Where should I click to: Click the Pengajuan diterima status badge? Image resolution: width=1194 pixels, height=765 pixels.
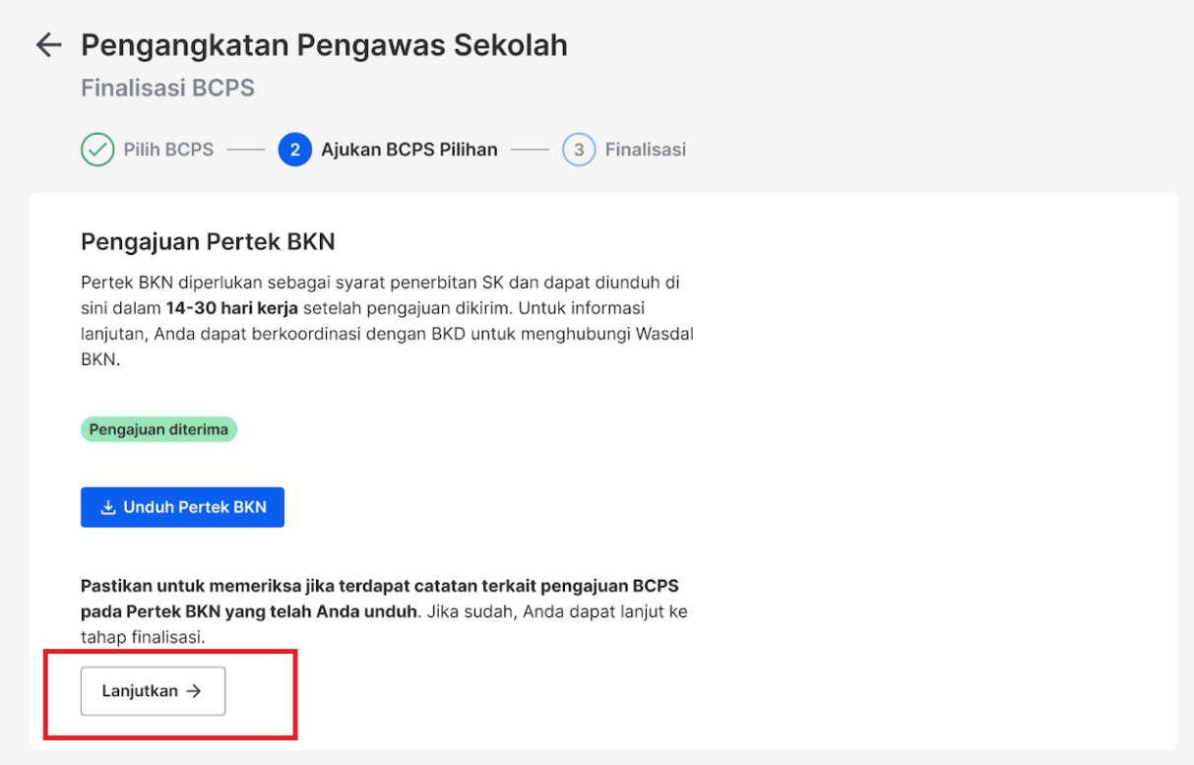(x=158, y=429)
